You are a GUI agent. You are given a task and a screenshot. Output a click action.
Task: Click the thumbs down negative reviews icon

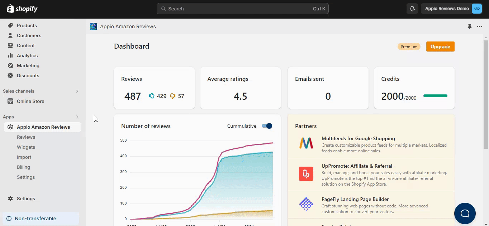click(x=173, y=96)
